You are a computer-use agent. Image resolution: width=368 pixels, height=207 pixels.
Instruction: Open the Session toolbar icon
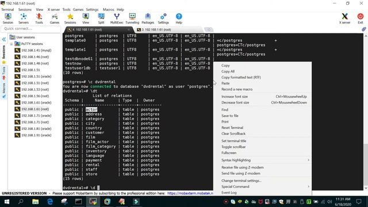tap(8, 18)
